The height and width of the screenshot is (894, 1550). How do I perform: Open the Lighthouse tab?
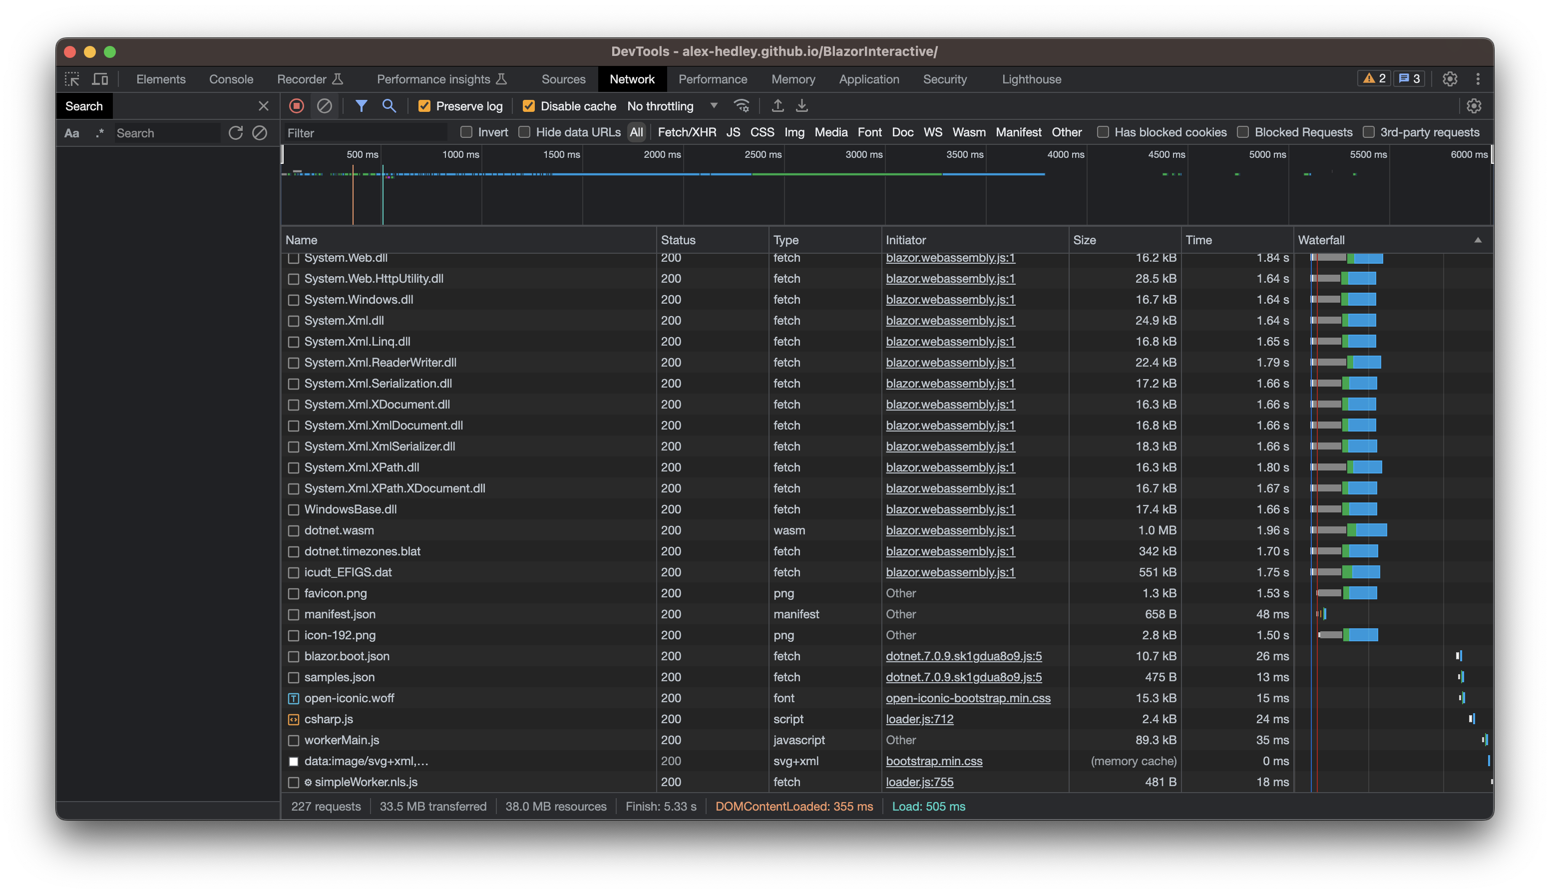1031,79
